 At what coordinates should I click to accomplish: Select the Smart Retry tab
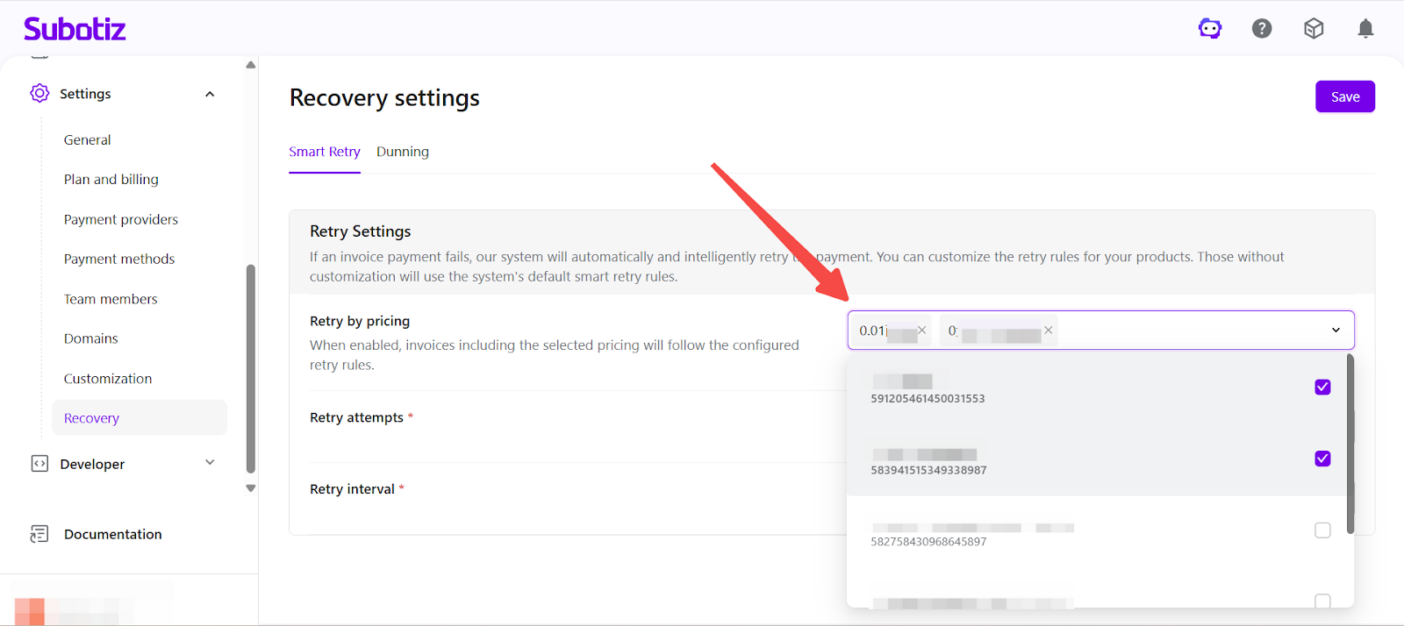(325, 152)
